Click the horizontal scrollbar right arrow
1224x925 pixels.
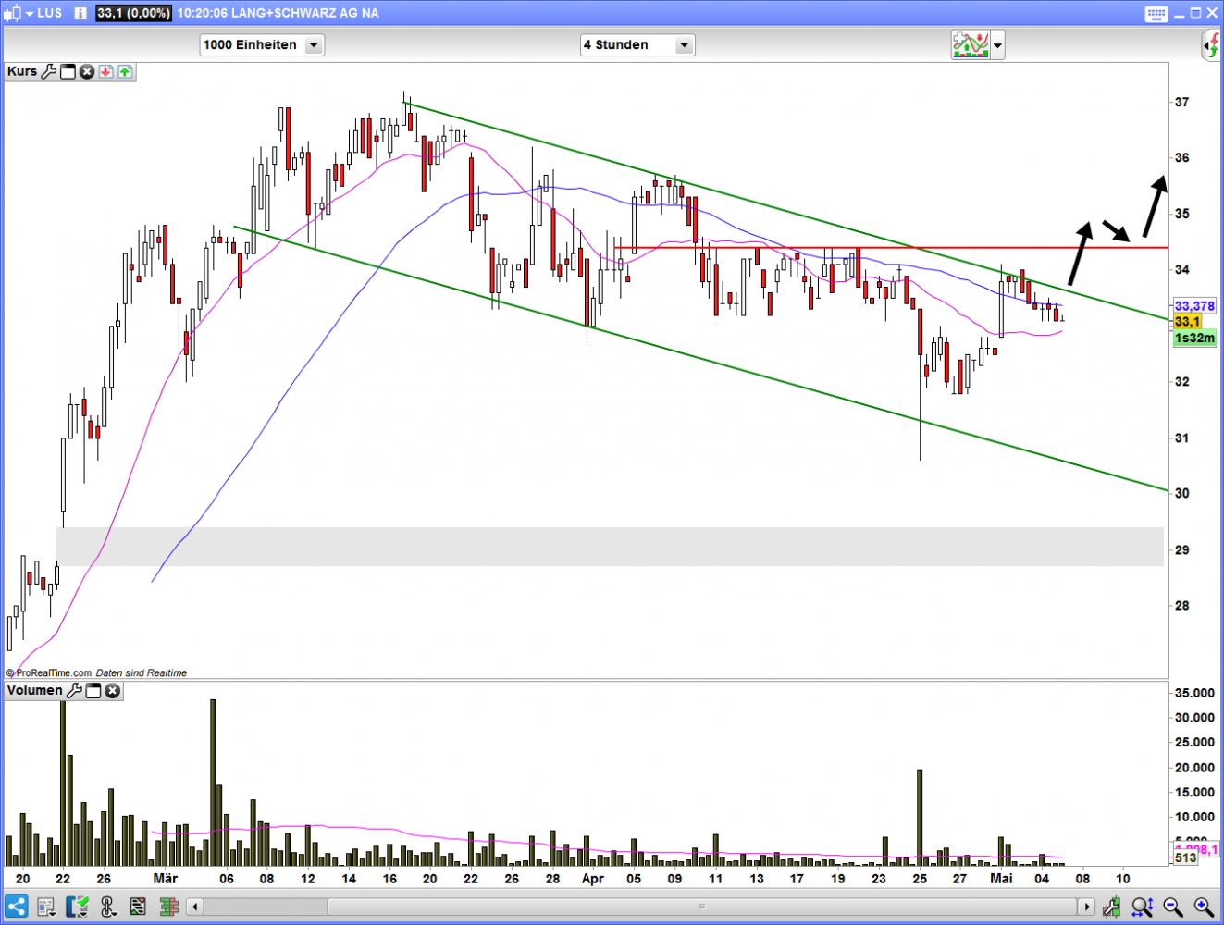click(1087, 906)
